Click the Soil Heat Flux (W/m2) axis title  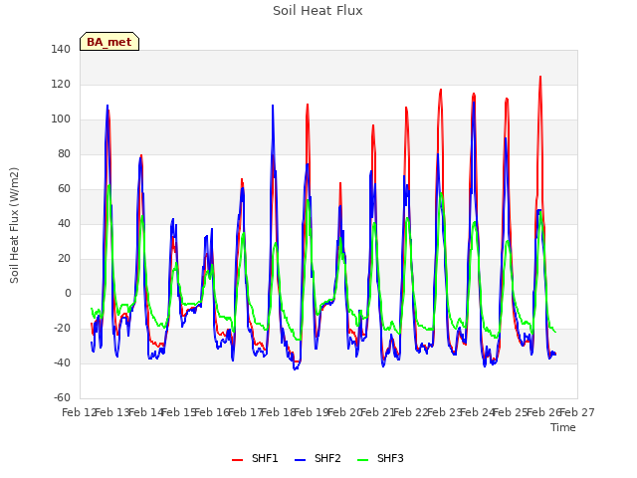[x=14, y=225]
